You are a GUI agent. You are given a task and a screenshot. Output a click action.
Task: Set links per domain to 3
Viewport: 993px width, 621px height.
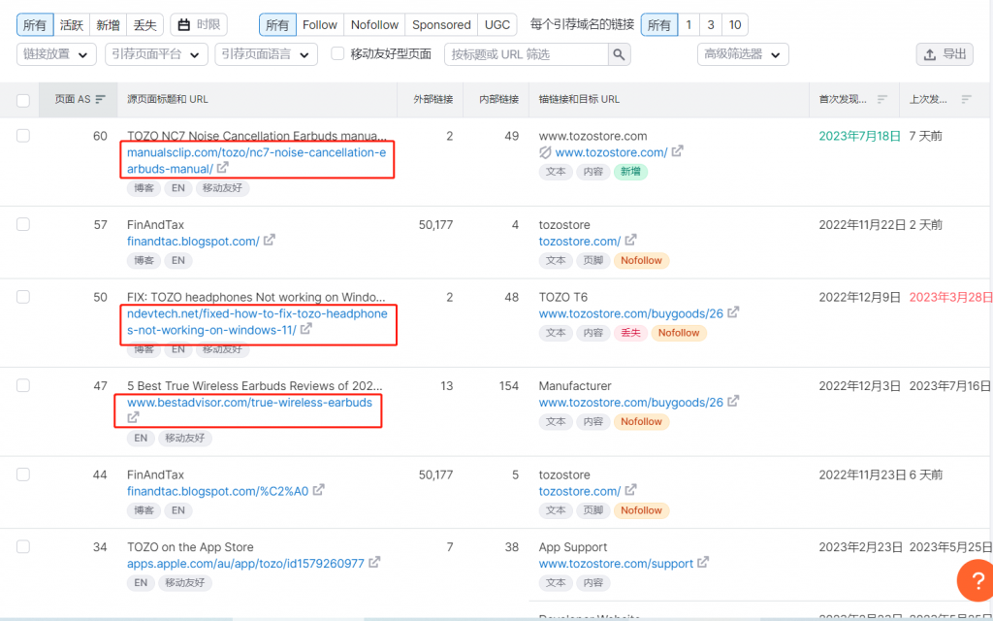(x=711, y=24)
